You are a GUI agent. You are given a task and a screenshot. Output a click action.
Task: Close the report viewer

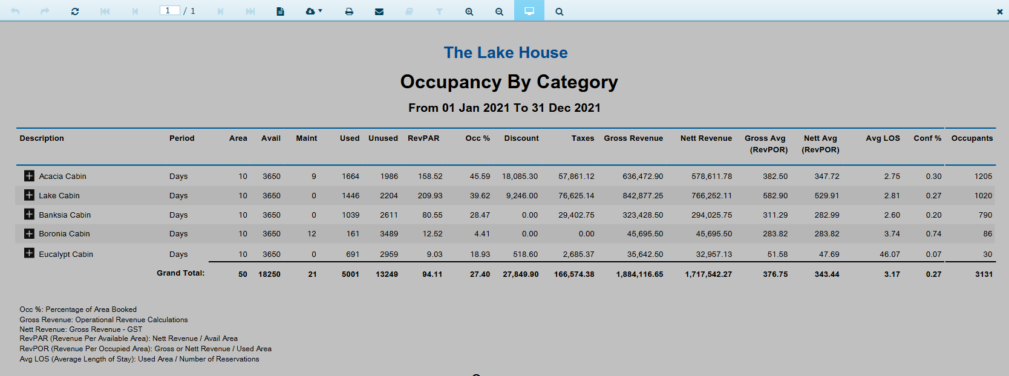pos(1000,11)
